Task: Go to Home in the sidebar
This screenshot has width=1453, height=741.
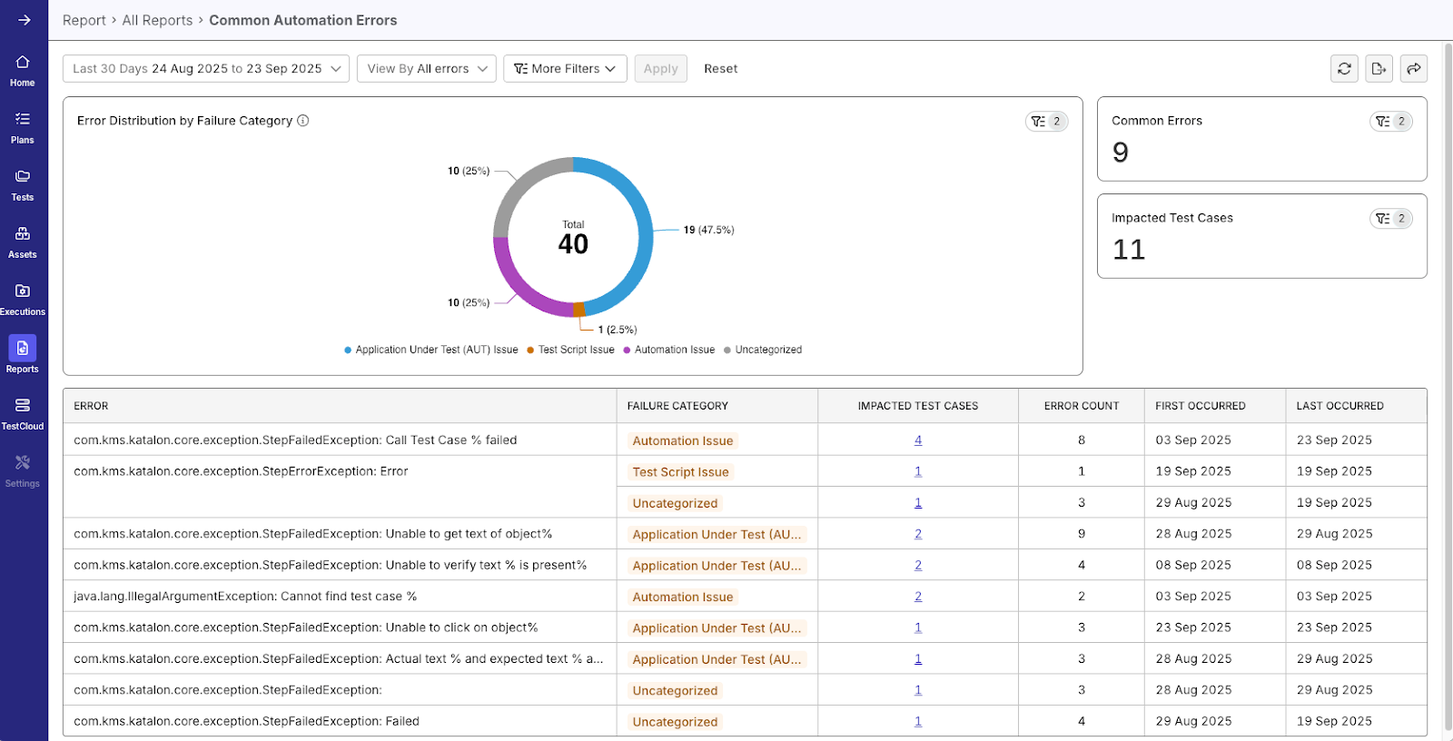Action: pyautogui.click(x=23, y=71)
